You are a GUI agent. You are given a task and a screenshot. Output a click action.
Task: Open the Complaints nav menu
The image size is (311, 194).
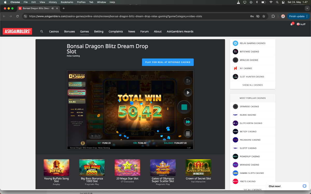(116, 32)
